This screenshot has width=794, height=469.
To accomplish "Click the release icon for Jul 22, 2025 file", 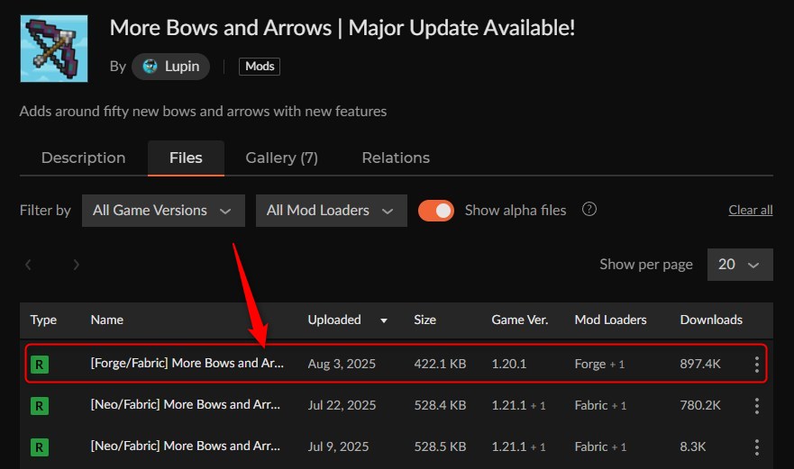I will click(x=40, y=406).
